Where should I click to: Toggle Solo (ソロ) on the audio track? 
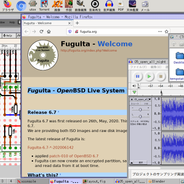tap(146, 103)
